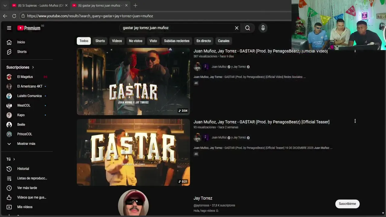The image size is (386, 217).
Task: Open a new browser tab with the plus
Action: (135, 5)
